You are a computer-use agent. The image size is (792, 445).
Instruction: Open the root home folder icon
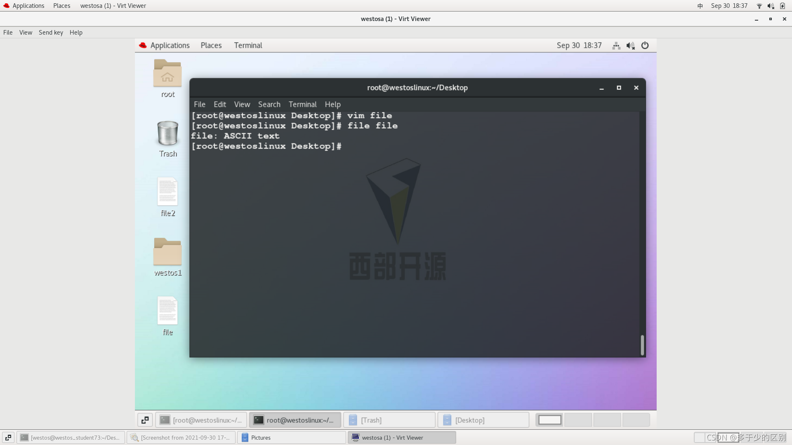(x=167, y=74)
